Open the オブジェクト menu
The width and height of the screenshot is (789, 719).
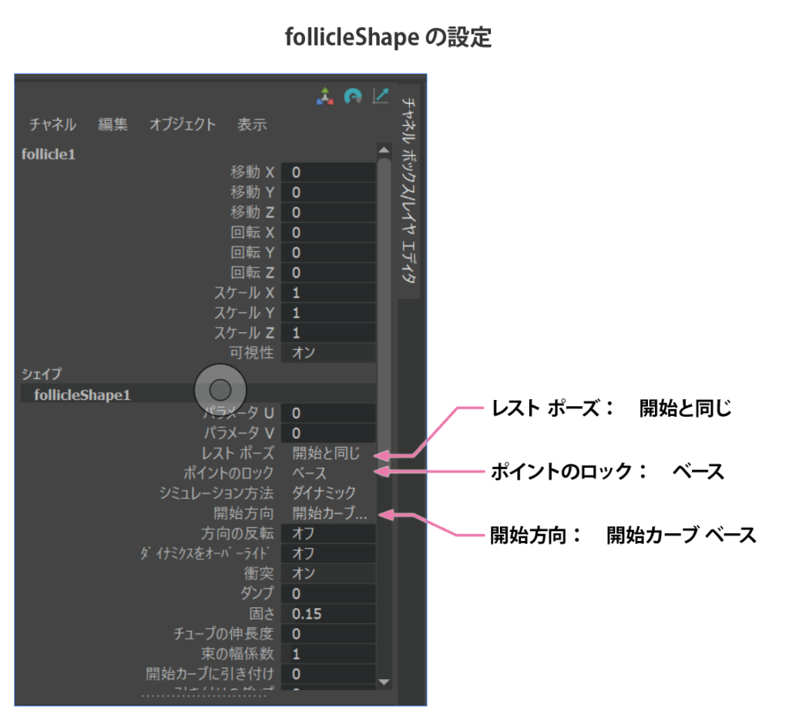183,124
